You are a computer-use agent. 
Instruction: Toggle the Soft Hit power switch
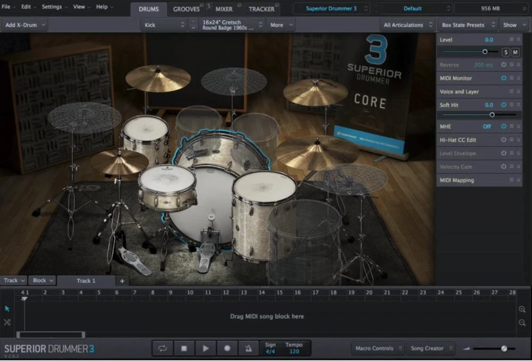tap(503, 105)
